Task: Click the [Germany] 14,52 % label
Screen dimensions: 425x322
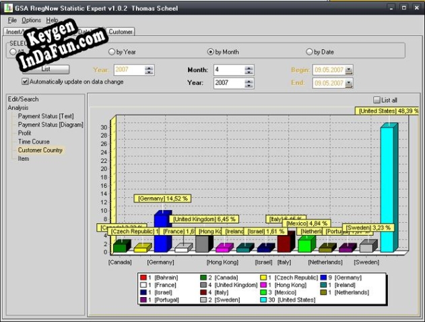Action: coord(162,199)
